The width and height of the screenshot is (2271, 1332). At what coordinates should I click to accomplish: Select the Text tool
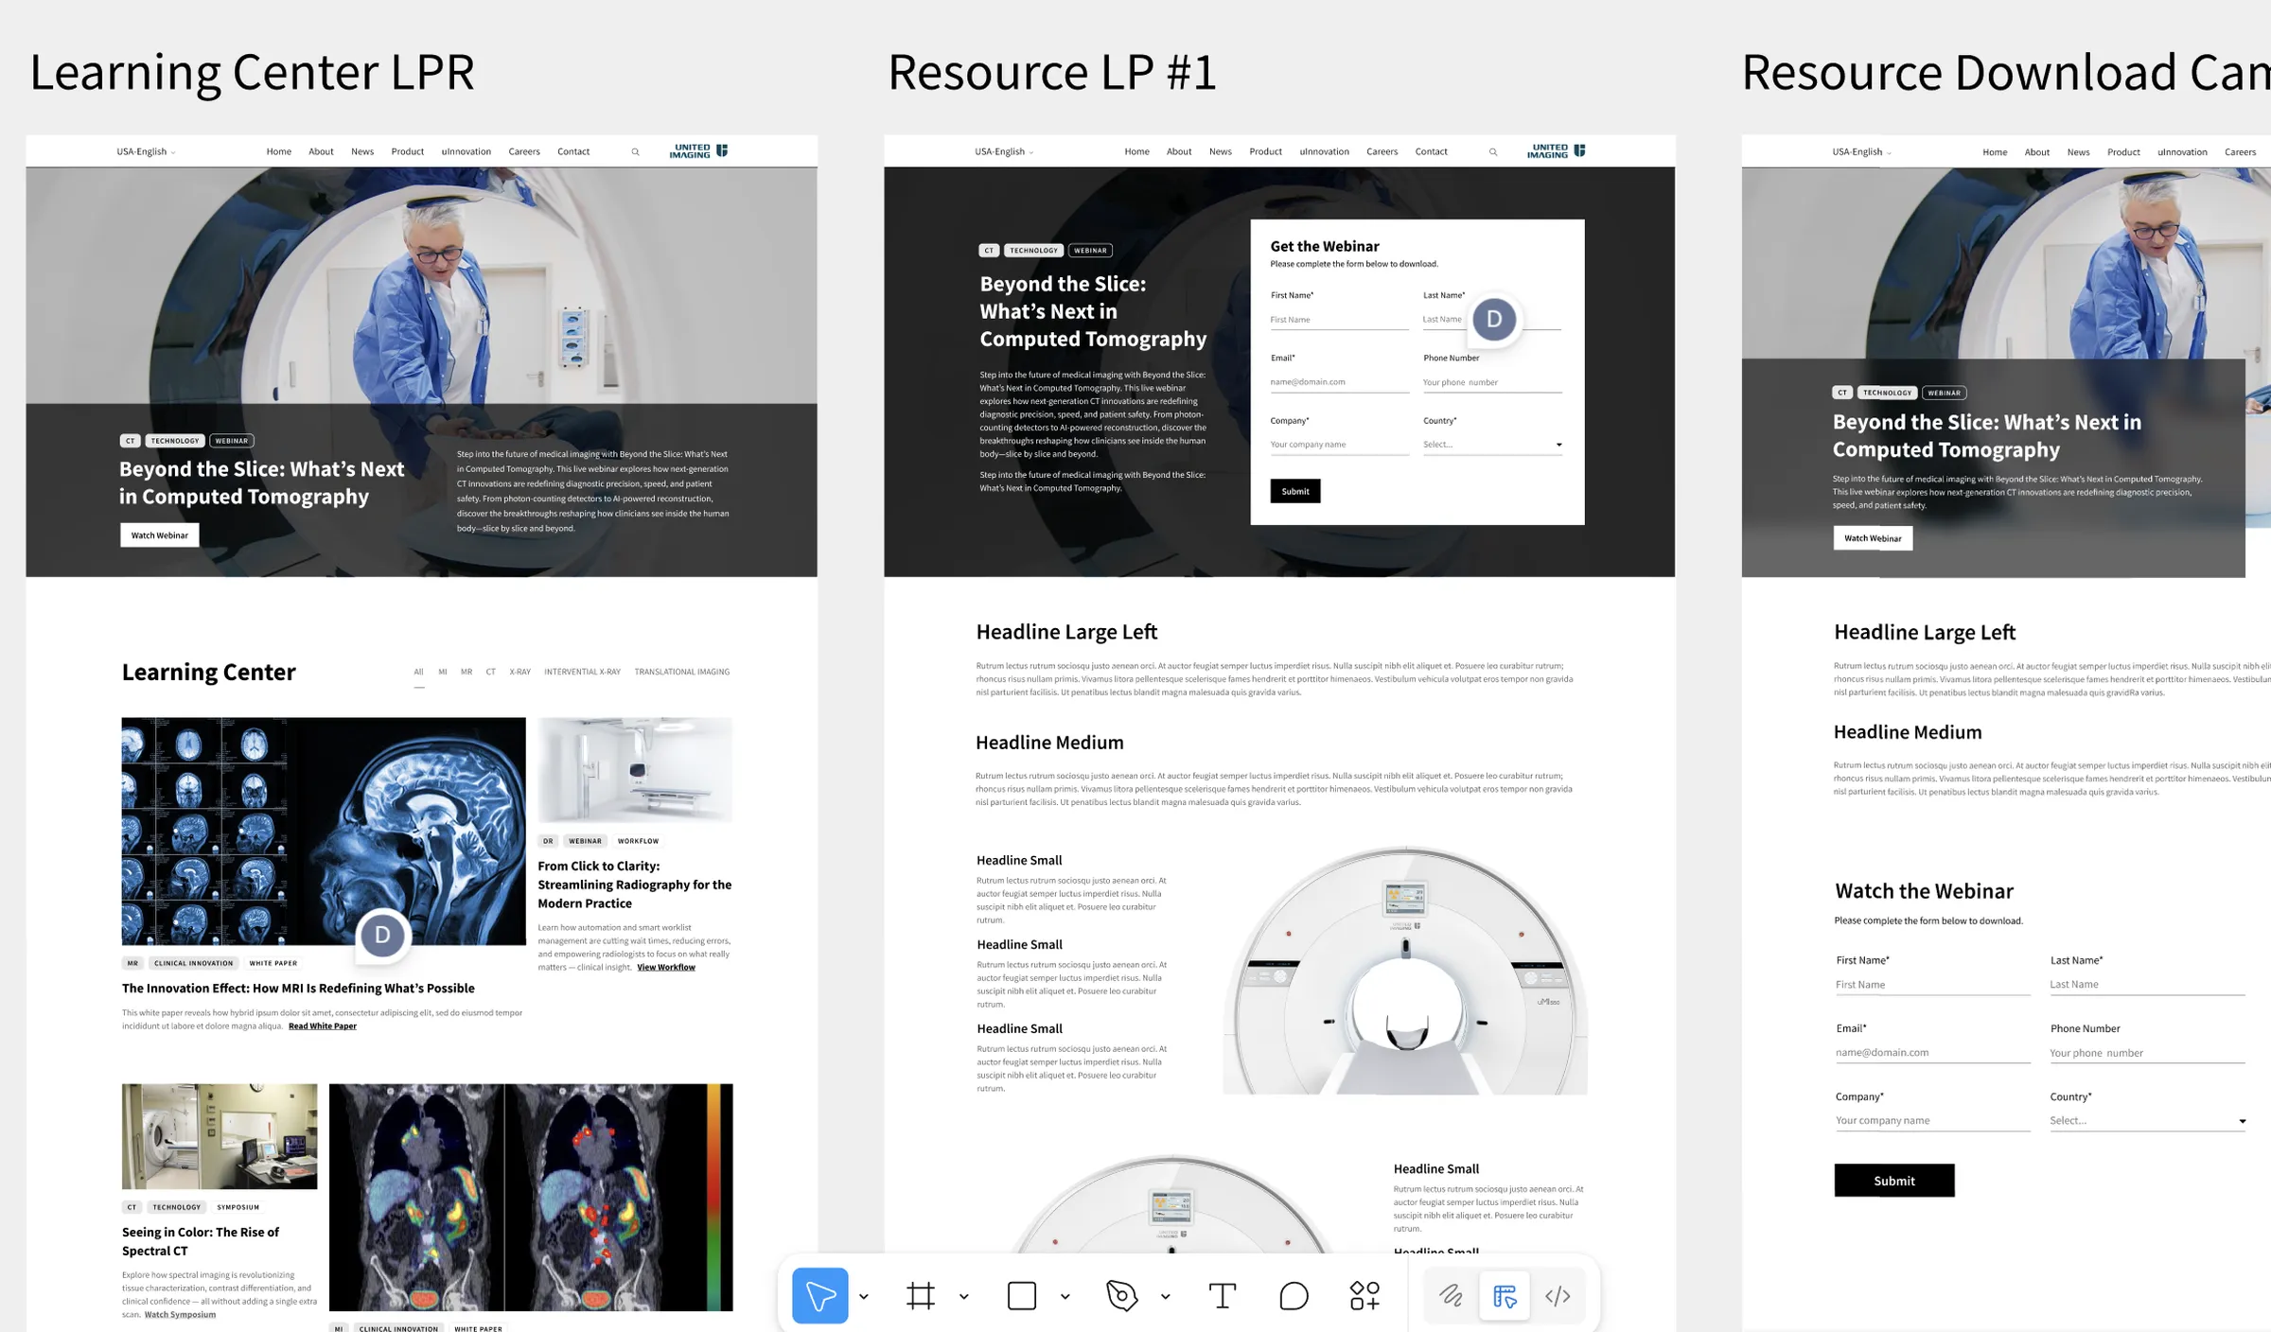pos(1224,1295)
